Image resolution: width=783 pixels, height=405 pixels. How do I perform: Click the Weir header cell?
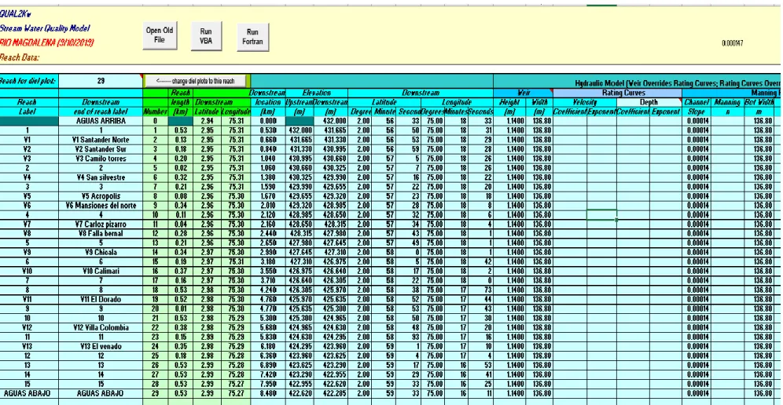[524, 93]
